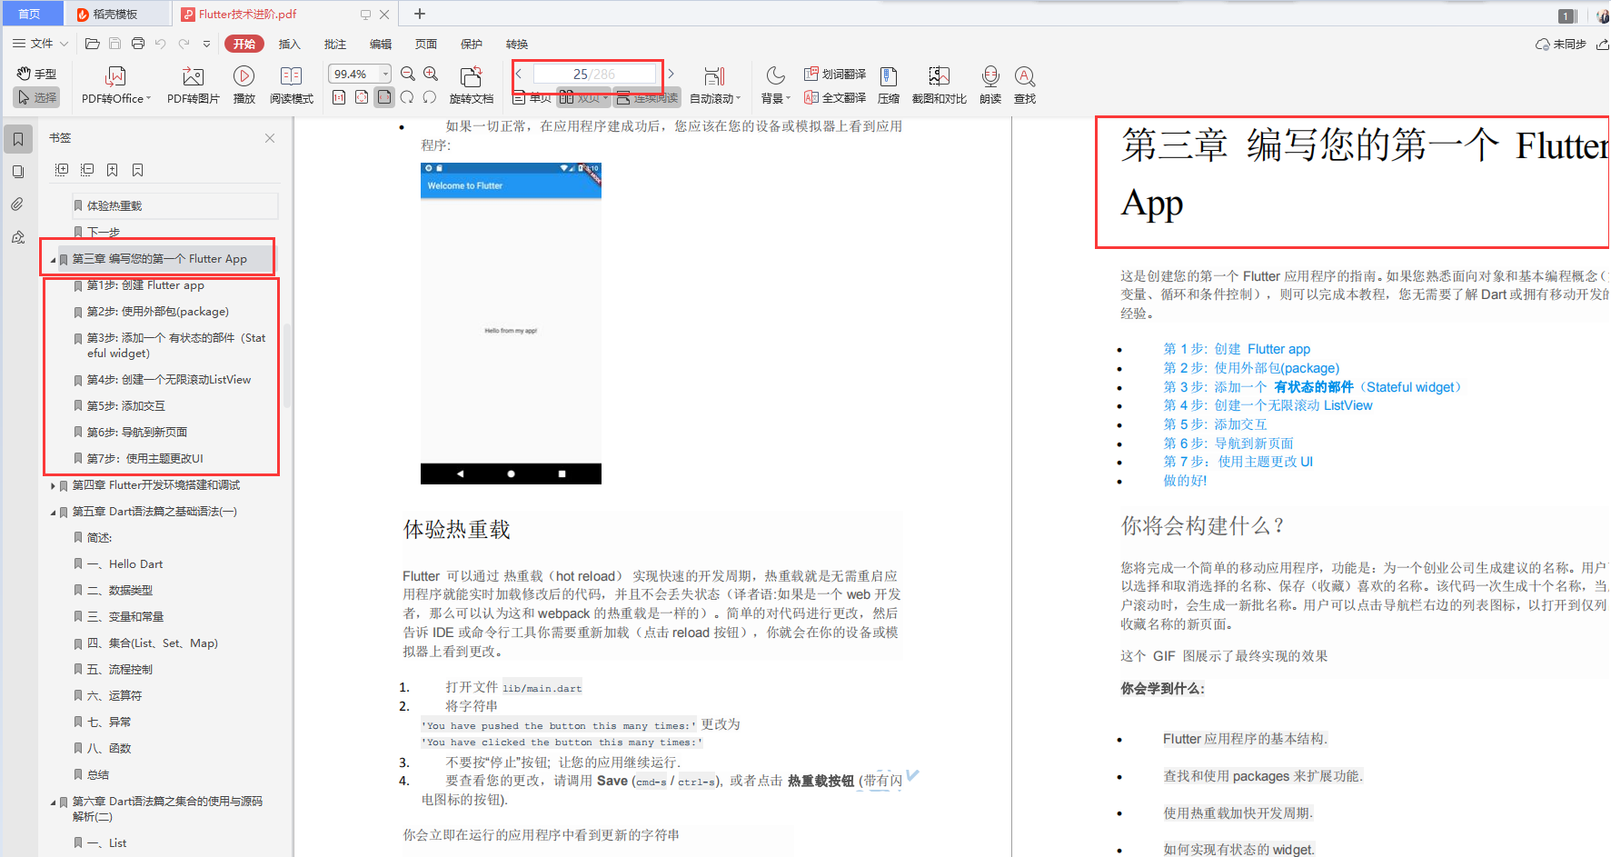
Task: Open the 批注 ribbon tab
Action: 335,44
